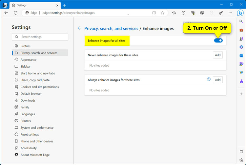246x165 pixels.
Task: Click the Bing Chat icon in toolbar
Action: [241, 13]
